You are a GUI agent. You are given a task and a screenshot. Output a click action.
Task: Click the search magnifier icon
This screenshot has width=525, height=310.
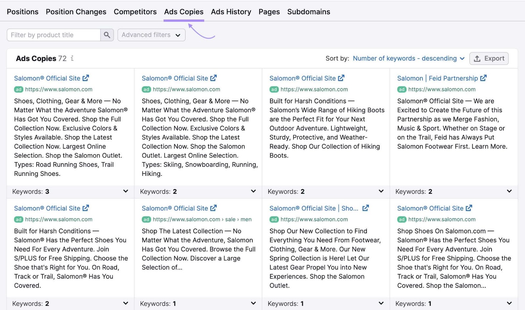107,35
